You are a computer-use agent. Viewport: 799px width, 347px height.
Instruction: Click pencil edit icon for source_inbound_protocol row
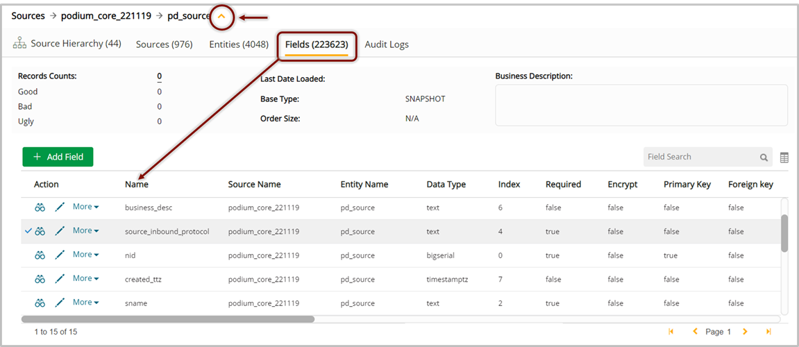click(60, 231)
